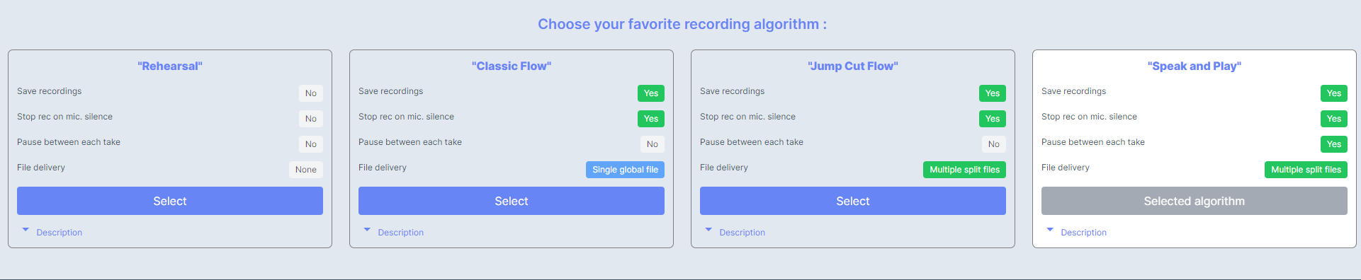Click the grayed Selected algorithm button

(x=1195, y=201)
